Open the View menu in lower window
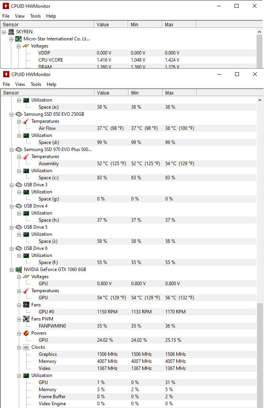Viewport: 264px width, 408px height. coord(20,84)
